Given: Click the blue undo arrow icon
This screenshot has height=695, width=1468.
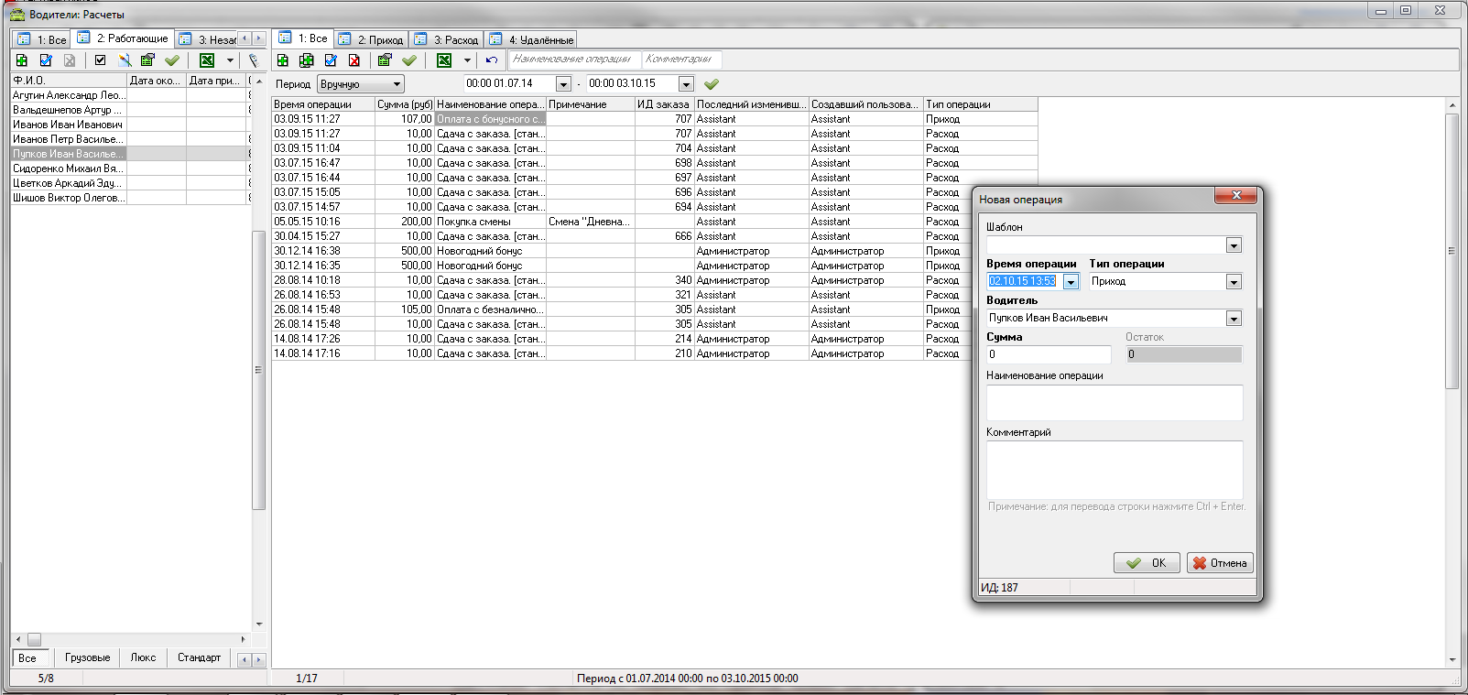Looking at the screenshot, I should [x=492, y=60].
